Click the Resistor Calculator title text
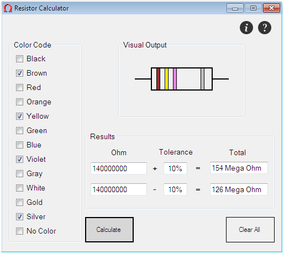284x254 pixels. pos(41,8)
